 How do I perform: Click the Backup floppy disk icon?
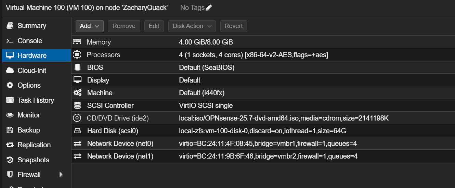[x=10, y=130]
